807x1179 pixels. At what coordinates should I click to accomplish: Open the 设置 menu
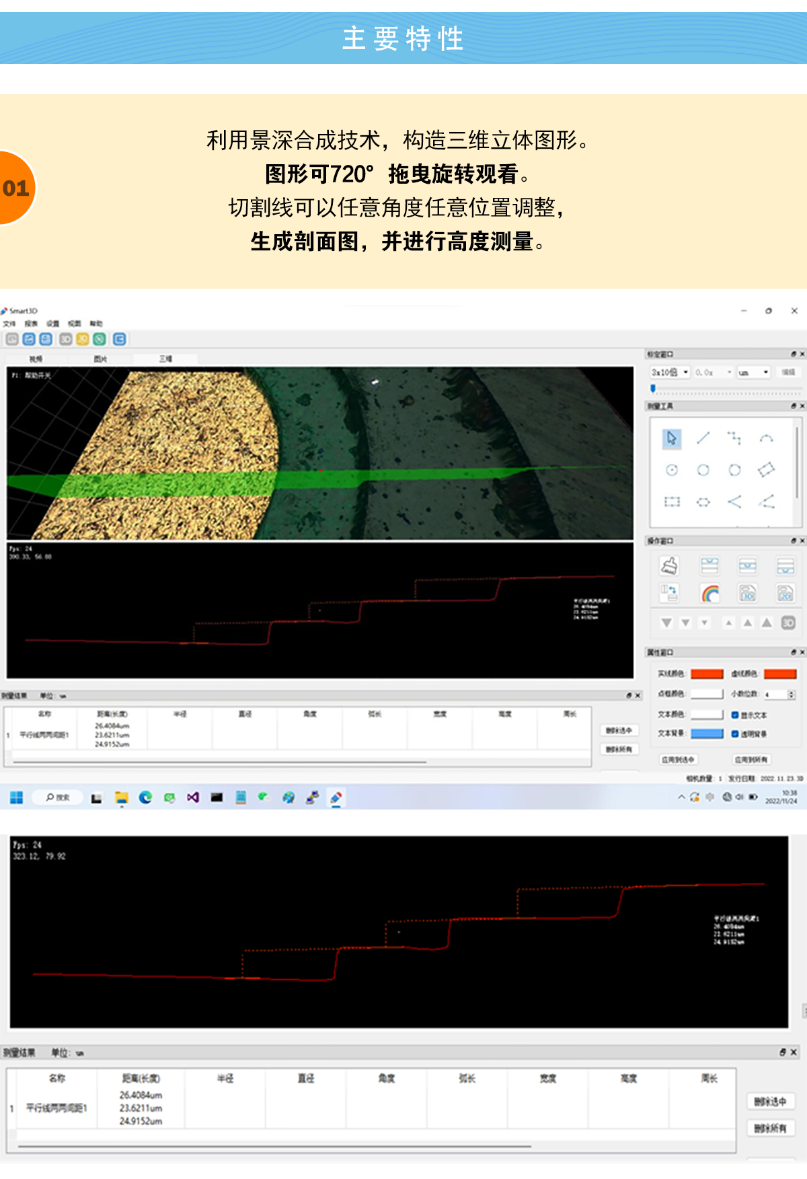point(52,324)
